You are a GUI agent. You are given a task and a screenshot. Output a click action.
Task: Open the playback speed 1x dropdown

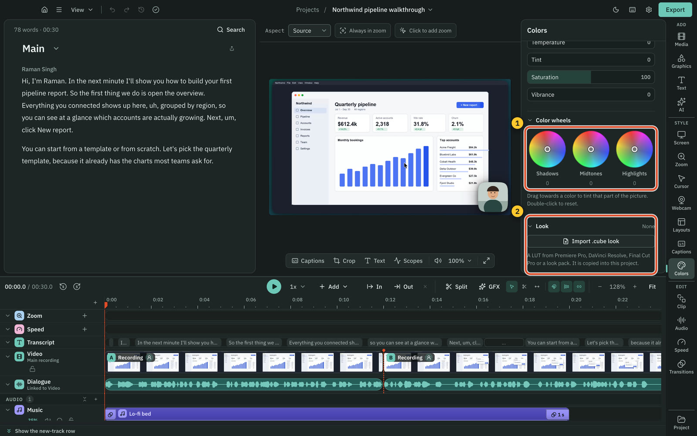[x=298, y=286]
